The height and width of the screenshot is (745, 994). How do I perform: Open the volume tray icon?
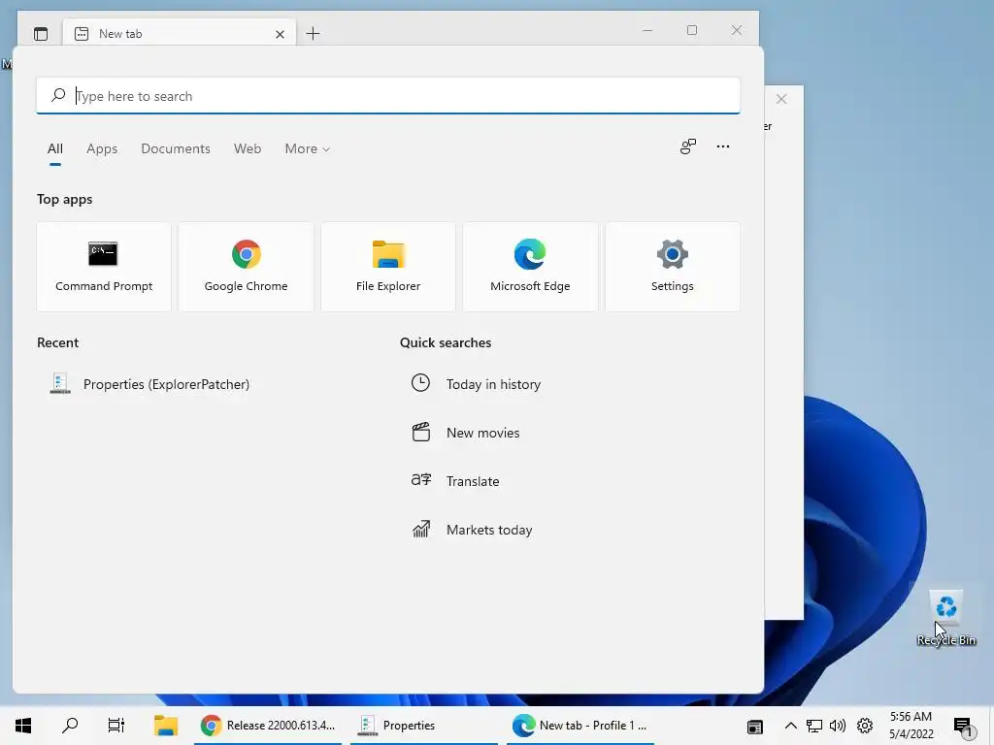click(x=838, y=726)
